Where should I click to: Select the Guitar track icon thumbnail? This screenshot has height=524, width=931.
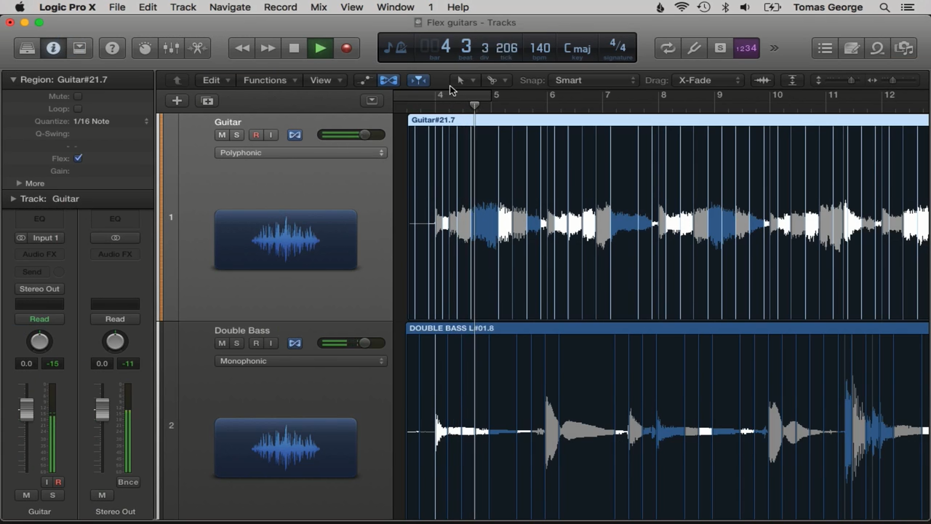pyautogui.click(x=286, y=240)
